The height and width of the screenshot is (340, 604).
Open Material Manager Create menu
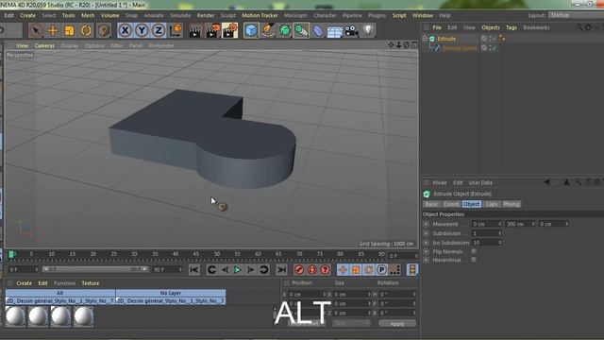[x=24, y=283]
